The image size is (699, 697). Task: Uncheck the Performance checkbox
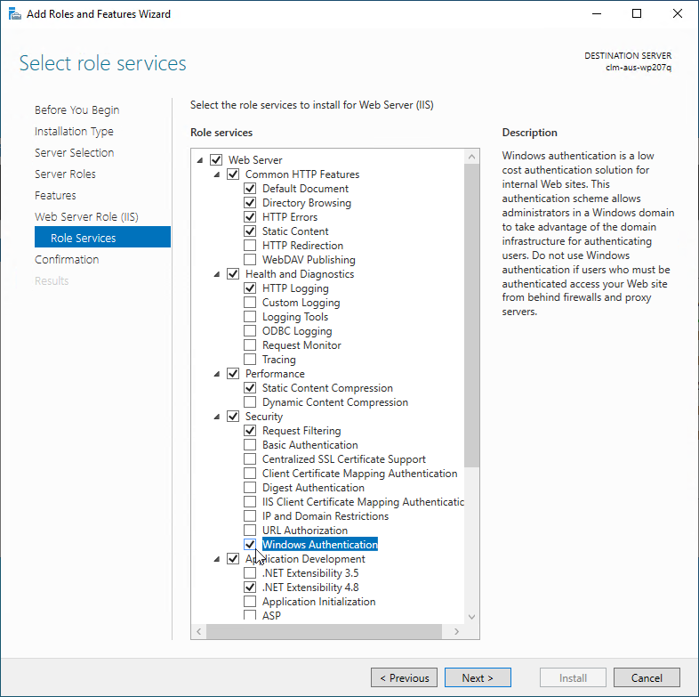pos(233,374)
